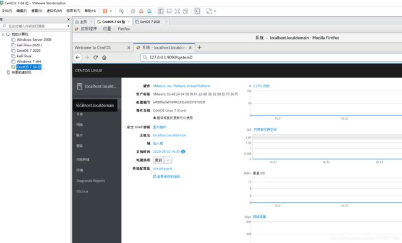Click the info icon beside system time
The width and height of the screenshot is (402, 243).
click(183, 152)
